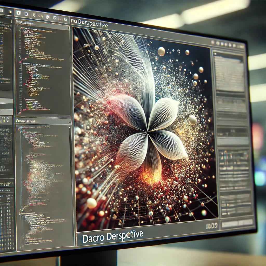The height and width of the screenshot is (266, 266).
Task: Select the top properties list in the right panel
Action: (x=229, y=73)
